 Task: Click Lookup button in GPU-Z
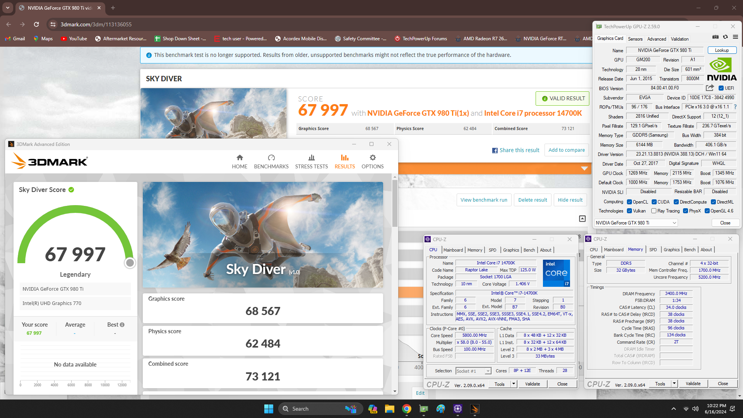[x=722, y=50]
